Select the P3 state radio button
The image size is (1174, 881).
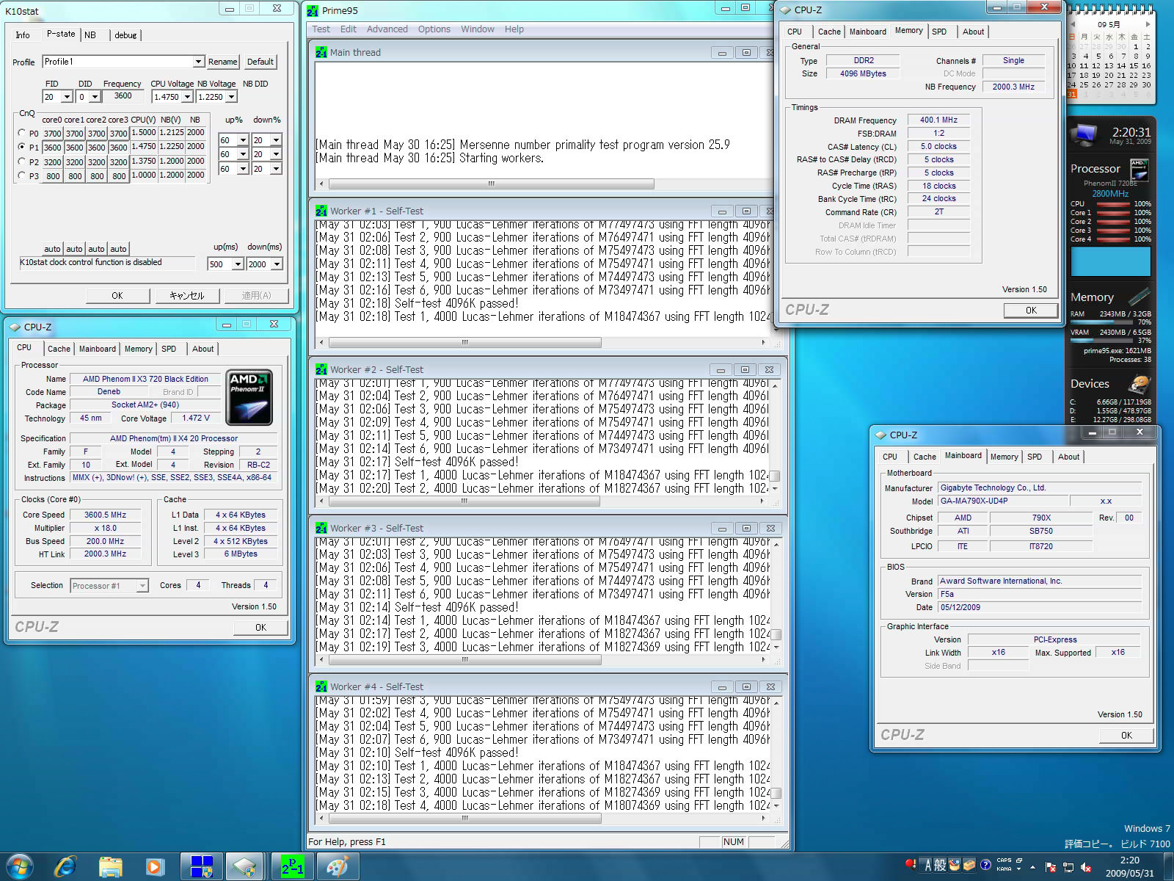click(x=21, y=176)
